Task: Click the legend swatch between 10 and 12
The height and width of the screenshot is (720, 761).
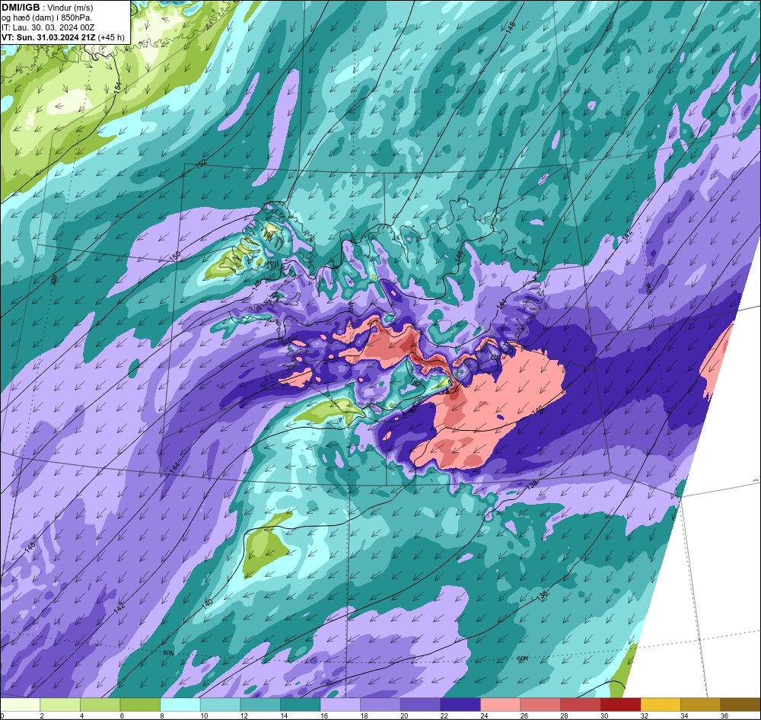Action: point(221,705)
